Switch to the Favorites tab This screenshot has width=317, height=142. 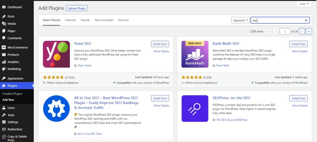coord(123,20)
